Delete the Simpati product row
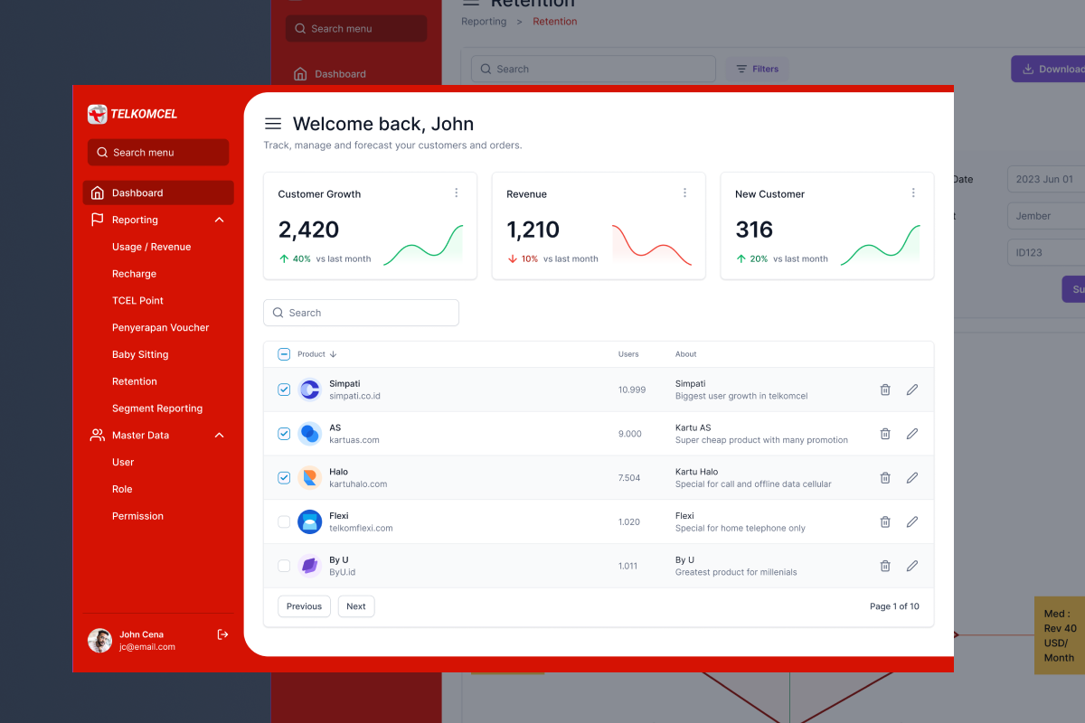1085x723 pixels. click(885, 390)
